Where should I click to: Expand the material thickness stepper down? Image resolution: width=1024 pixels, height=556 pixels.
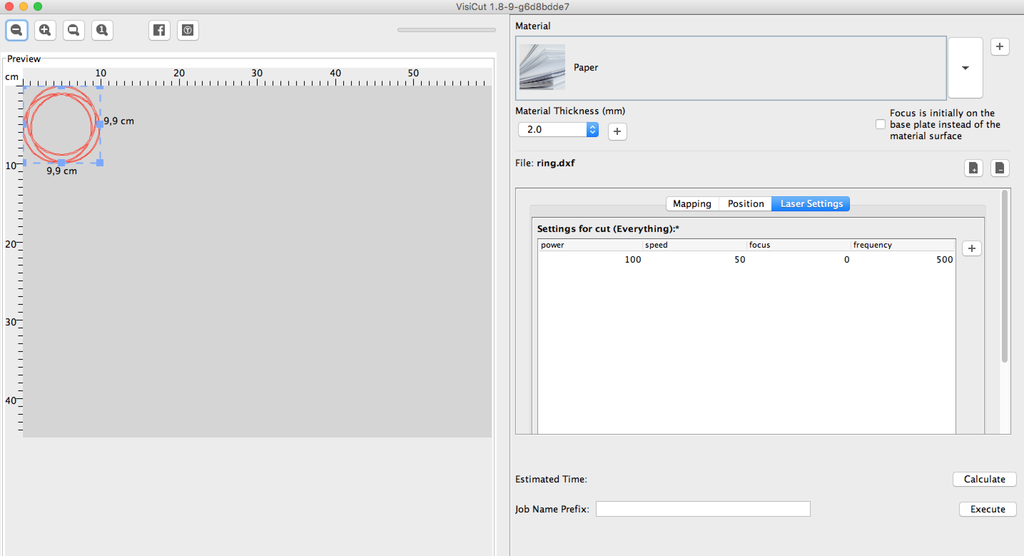(593, 133)
